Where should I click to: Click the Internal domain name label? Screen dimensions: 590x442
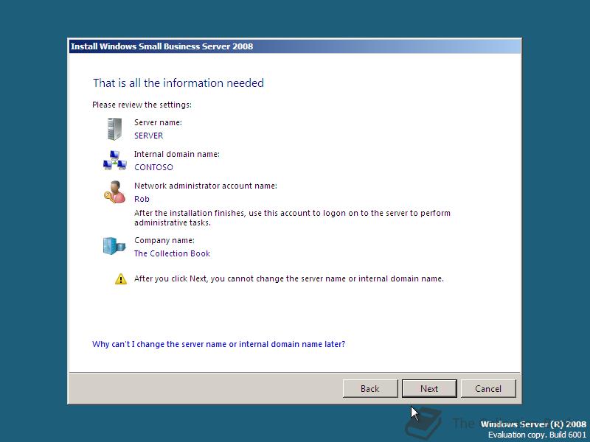(177, 154)
